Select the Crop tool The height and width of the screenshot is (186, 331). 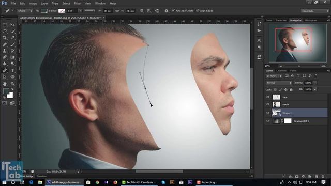pos(5,38)
